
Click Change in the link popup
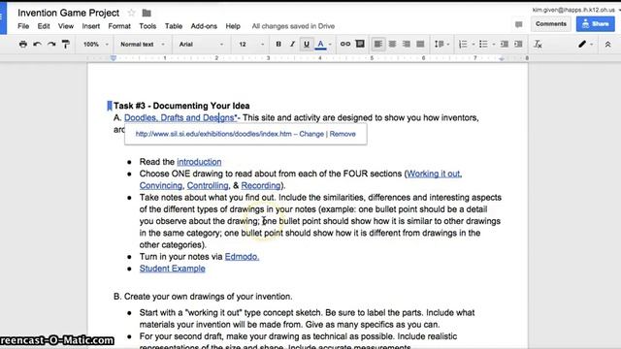311,134
